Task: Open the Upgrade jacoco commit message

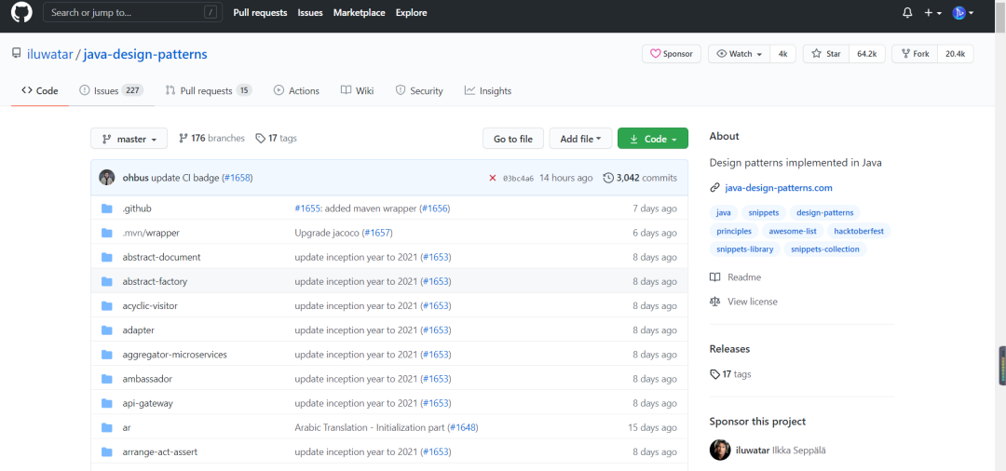Action: (x=327, y=233)
